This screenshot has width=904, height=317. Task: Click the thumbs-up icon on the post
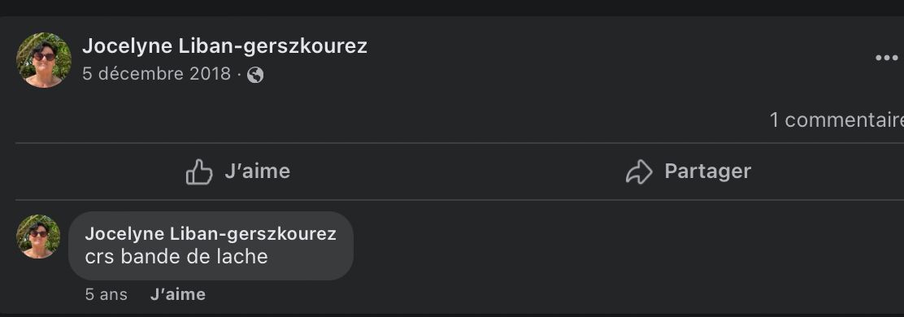click(199, 172)
